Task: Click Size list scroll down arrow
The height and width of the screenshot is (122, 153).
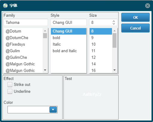Action: click(x=115, y=70)
